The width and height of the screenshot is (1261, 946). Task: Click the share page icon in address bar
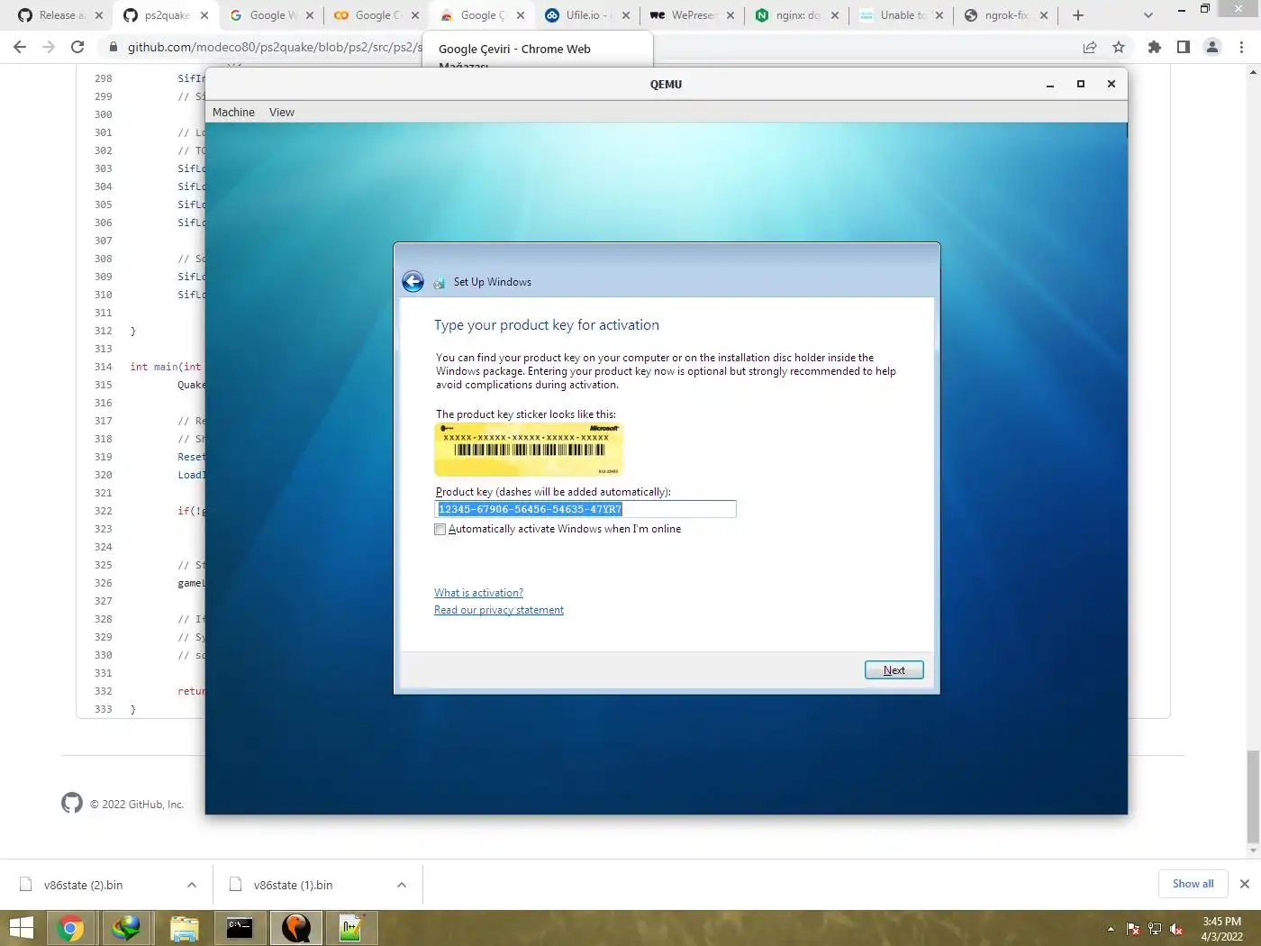pos(1090,47)
